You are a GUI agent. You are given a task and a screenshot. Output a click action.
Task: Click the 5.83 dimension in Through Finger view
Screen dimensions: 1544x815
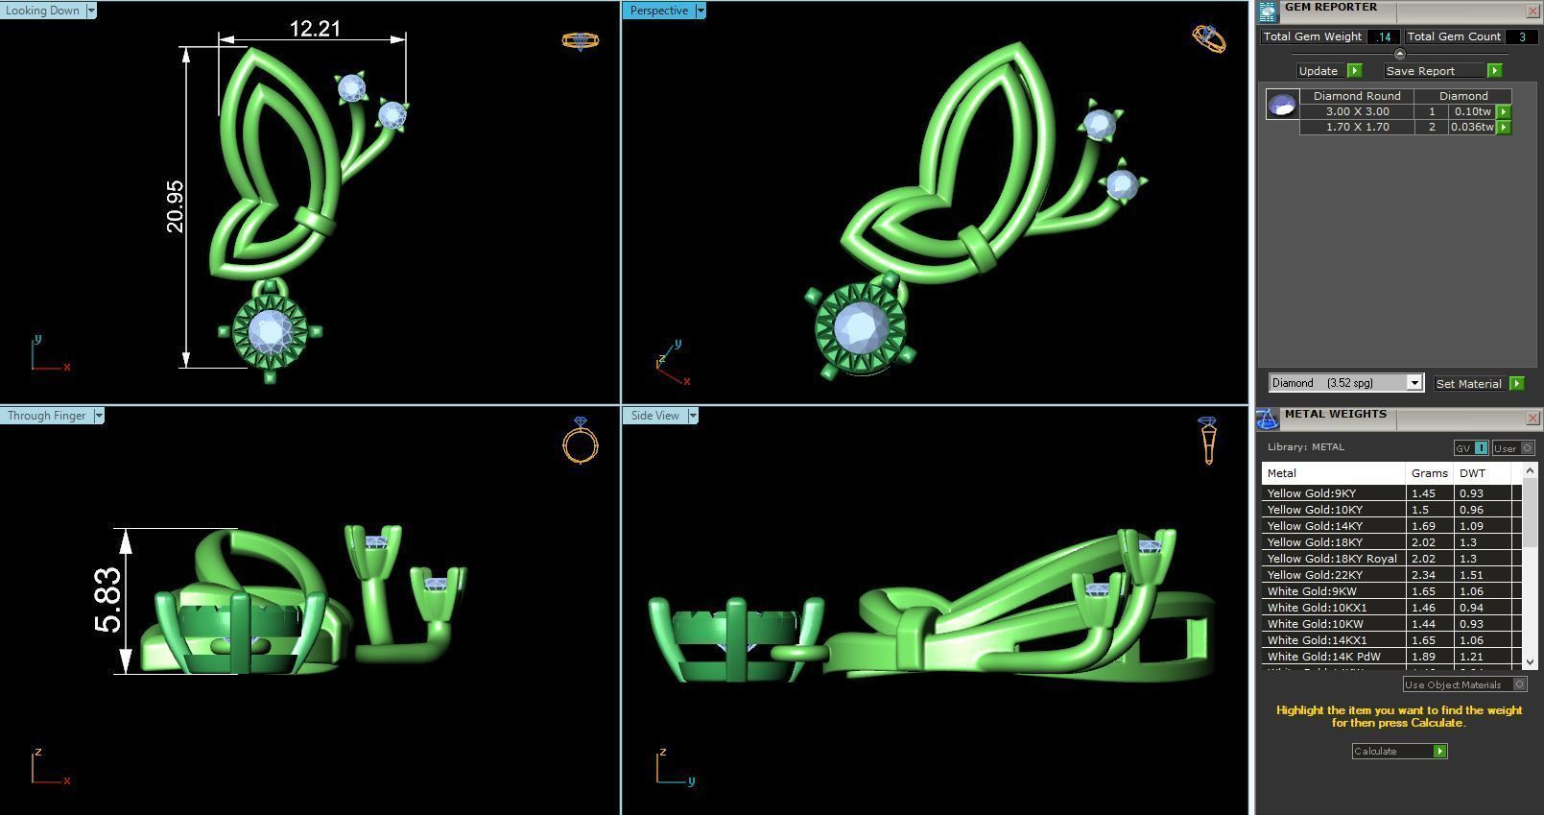pos(107,600)
